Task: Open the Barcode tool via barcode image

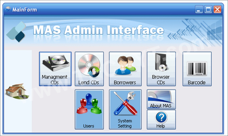Action: [x=197, y=69]
